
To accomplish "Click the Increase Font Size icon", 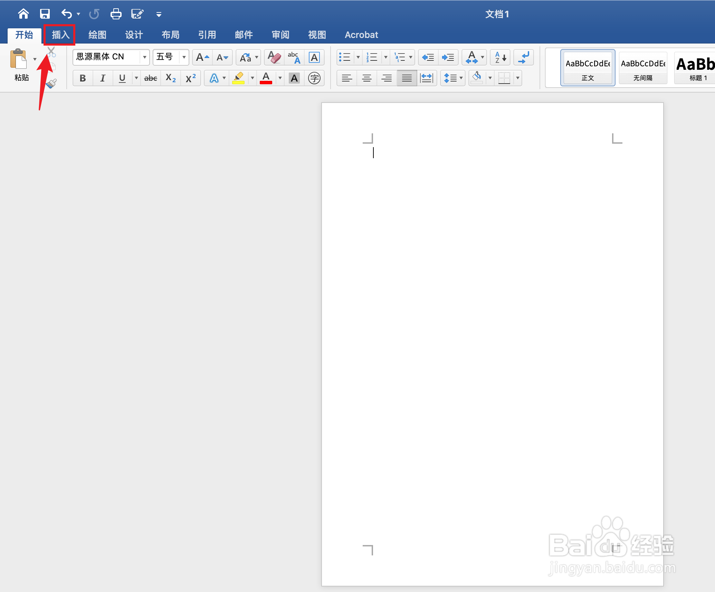I will (x=202, y=57).
